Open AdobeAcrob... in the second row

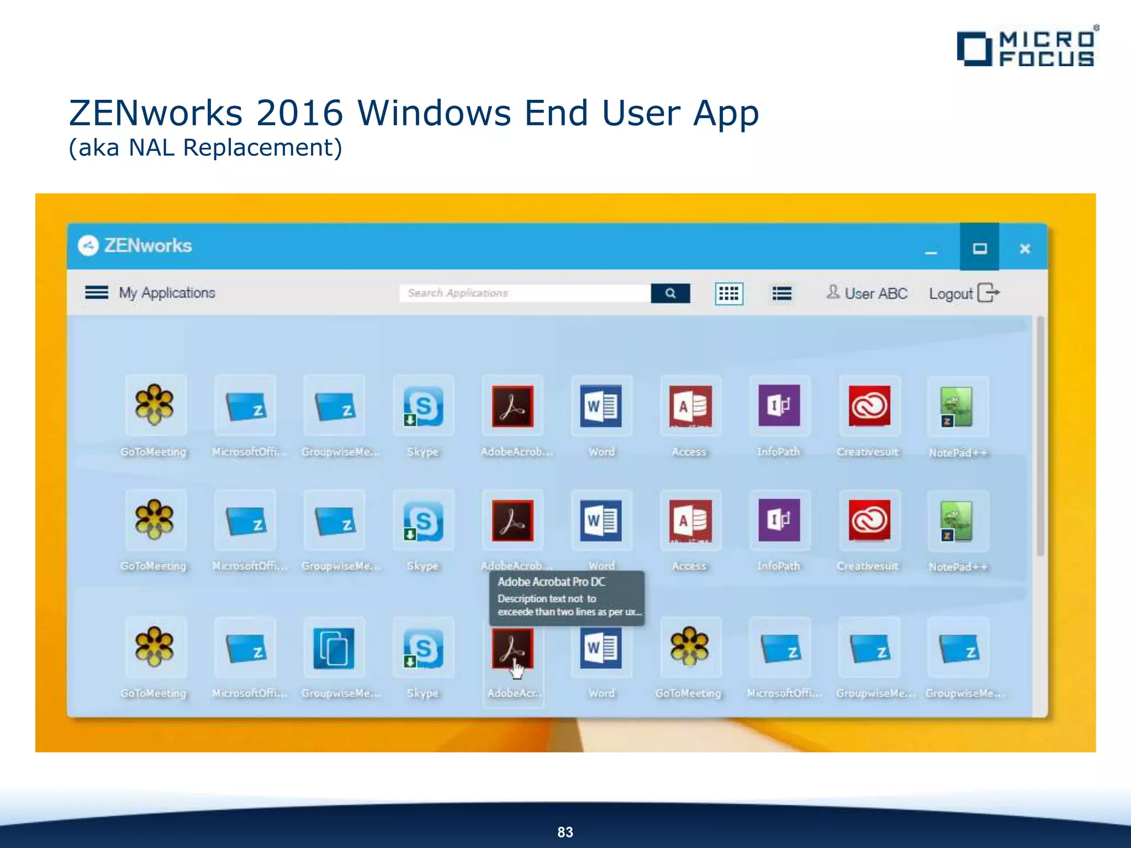(512, 520)
